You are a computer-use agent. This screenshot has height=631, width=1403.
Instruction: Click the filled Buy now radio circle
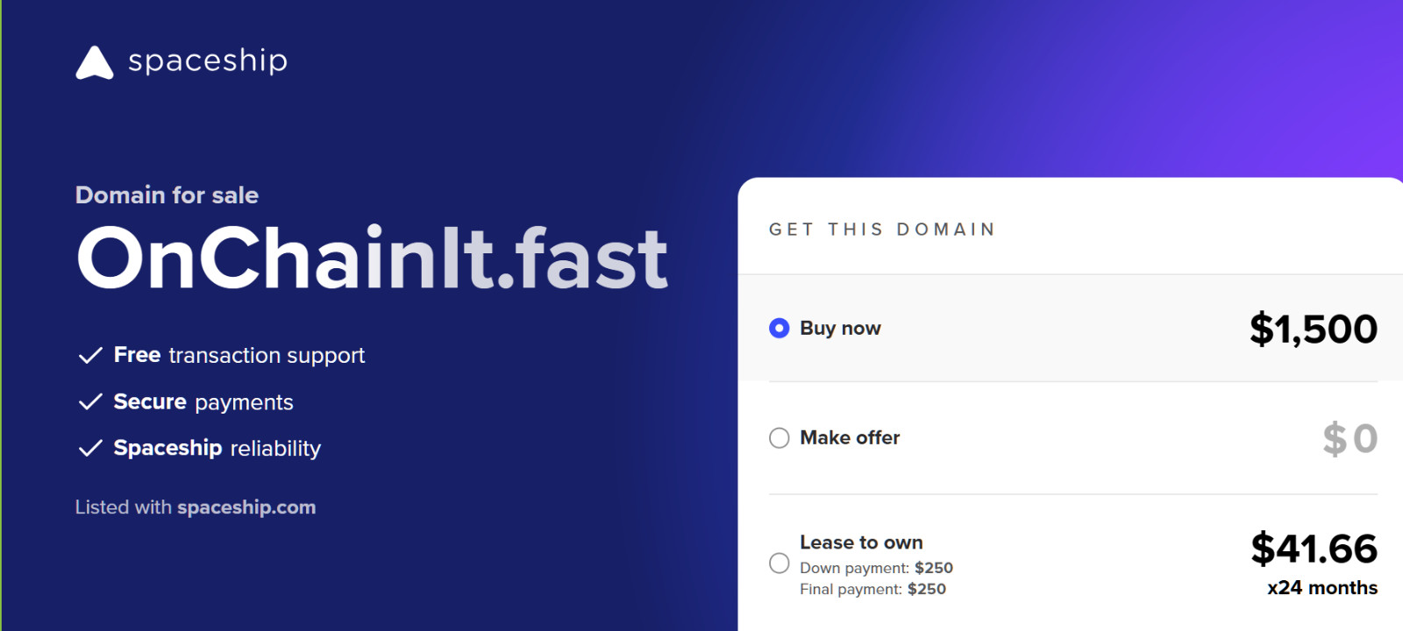coord(779,328)
